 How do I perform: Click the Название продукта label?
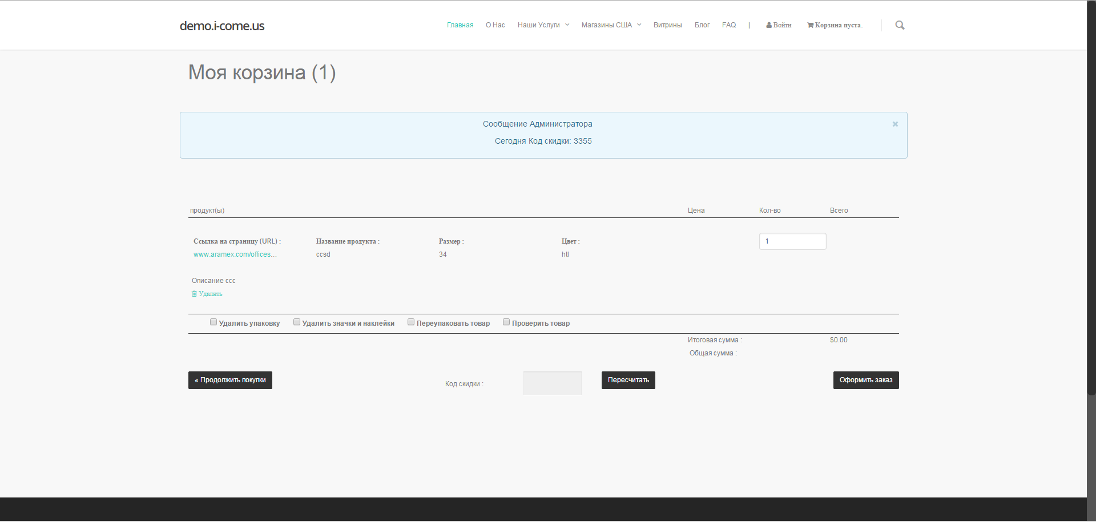click(348, 241)
